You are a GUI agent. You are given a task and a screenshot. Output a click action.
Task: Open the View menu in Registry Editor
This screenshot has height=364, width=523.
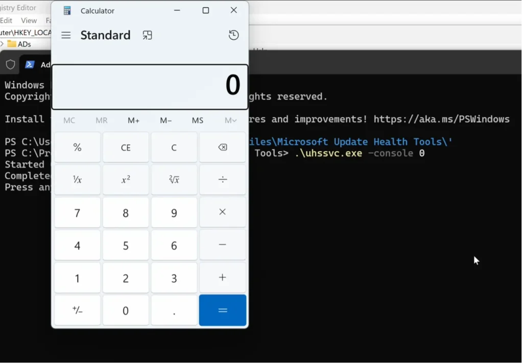click(x=29, y=20)
